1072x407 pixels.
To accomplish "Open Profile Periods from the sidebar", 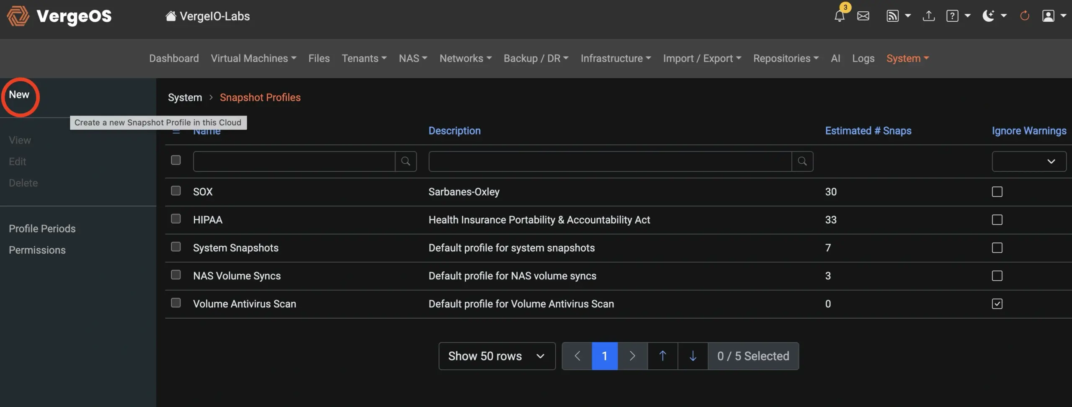I will click(x=42, y=228).
